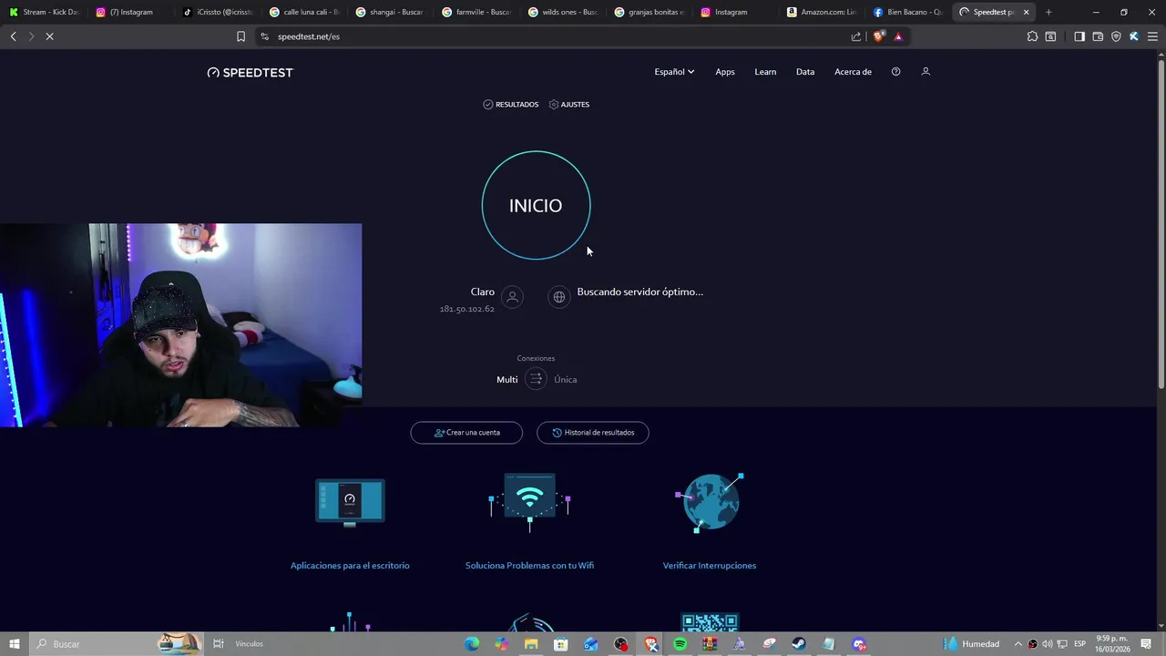This screenshot has height=656, width=1166.
Task: Open the AJUSTES settings tab
Action: tap(569, 105)
